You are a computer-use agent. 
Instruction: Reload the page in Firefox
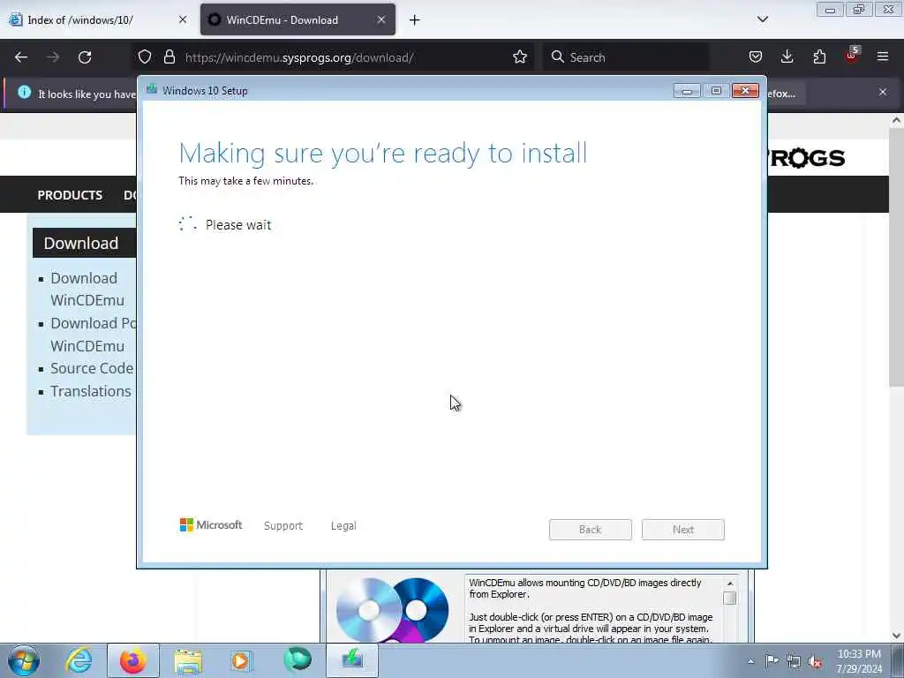click(x=85, y=57)
